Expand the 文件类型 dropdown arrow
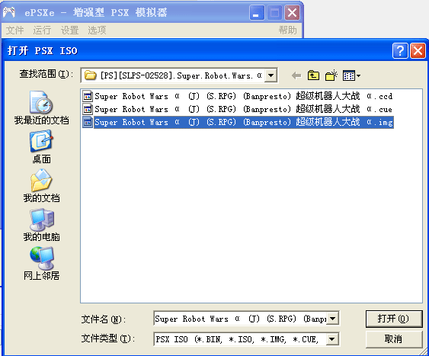 332,339
